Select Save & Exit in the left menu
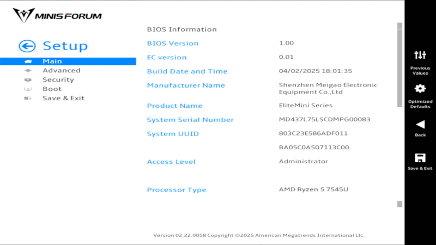The width and height of the screenshot is (436, 245). pyautogui.click(x=63, y=98)
